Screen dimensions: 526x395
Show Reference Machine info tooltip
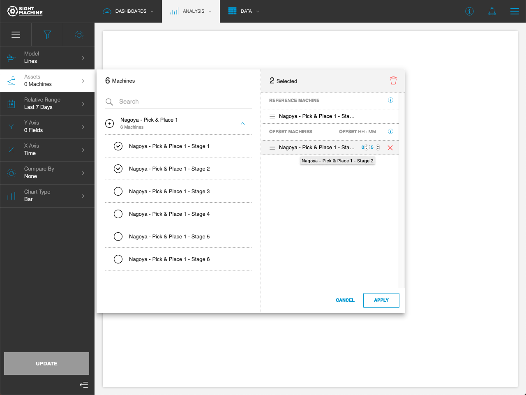click(x=390, y=100)
